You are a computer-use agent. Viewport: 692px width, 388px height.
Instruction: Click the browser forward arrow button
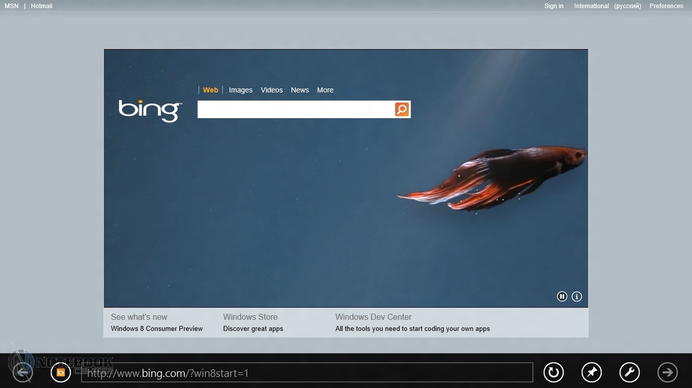(668, 372)
